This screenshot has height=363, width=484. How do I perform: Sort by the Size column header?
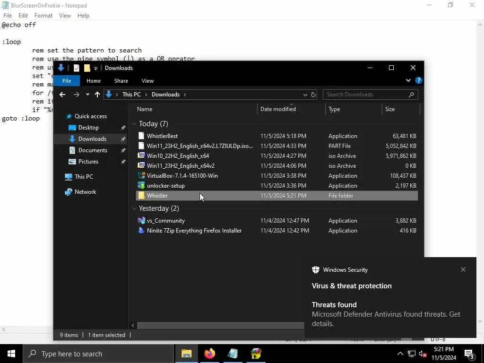coord(401,109)
